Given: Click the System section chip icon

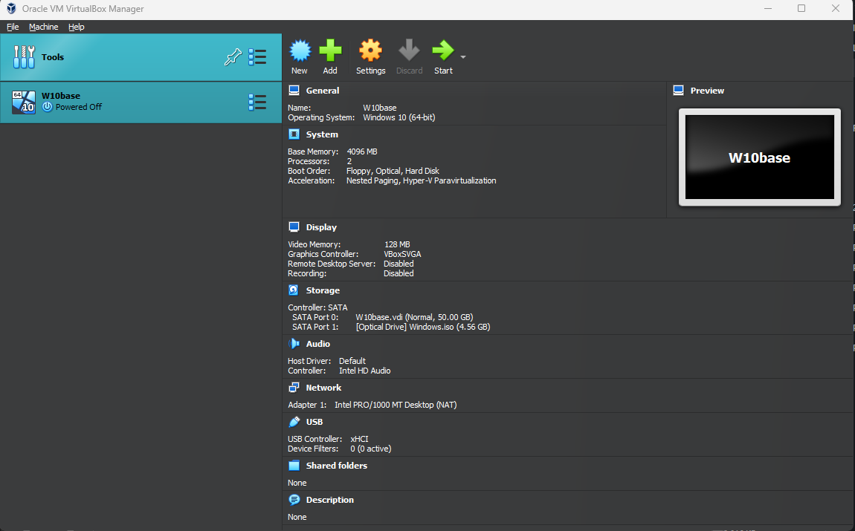Looking at the screenshot, I should point(294,134).
